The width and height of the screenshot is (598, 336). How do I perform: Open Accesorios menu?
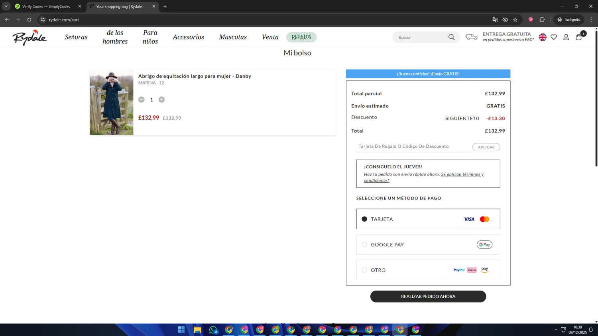188,37
